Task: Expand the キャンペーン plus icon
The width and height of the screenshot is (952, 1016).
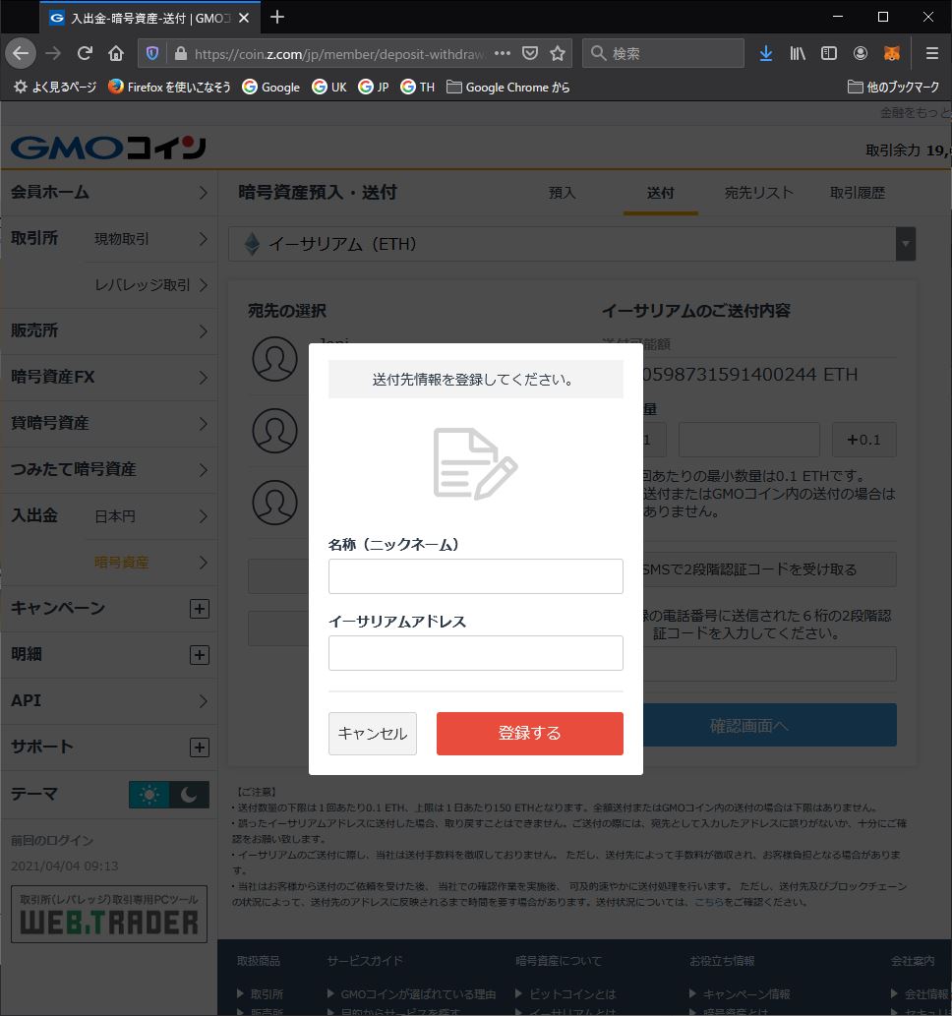Action: [199, 609]
